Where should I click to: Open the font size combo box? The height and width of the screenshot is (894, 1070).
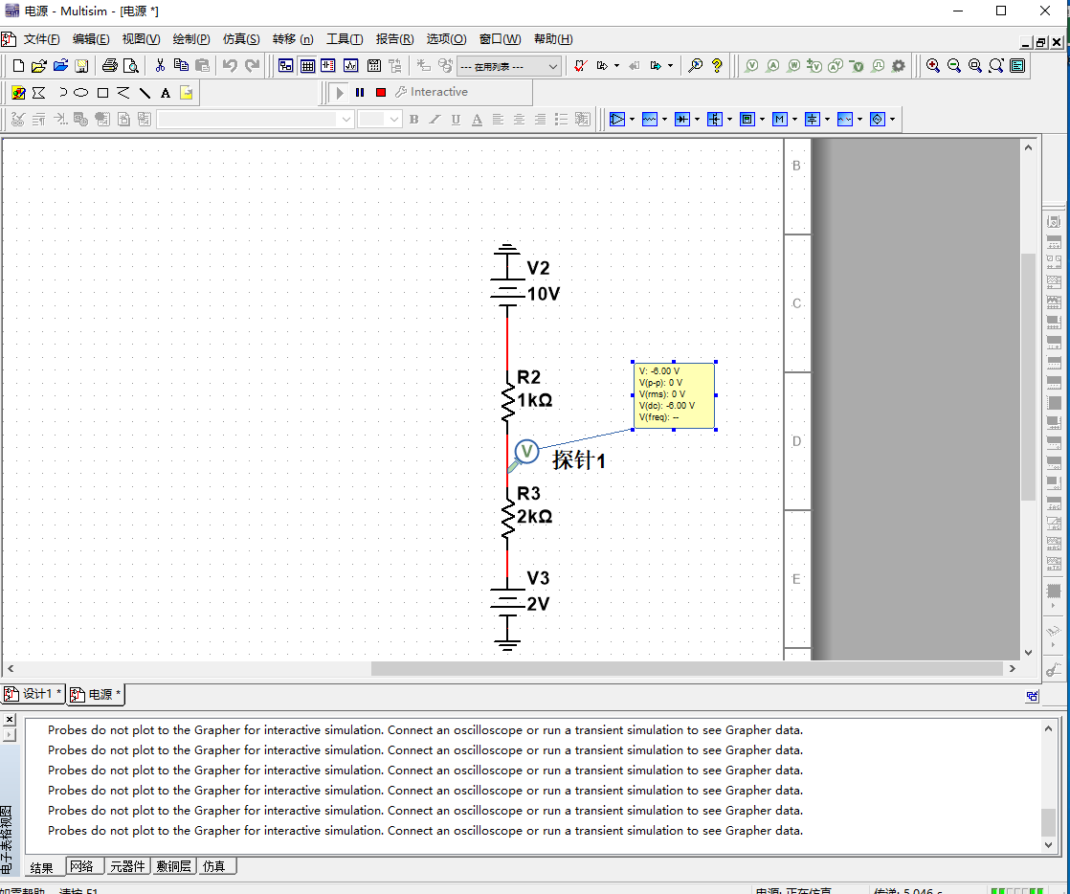379,120
